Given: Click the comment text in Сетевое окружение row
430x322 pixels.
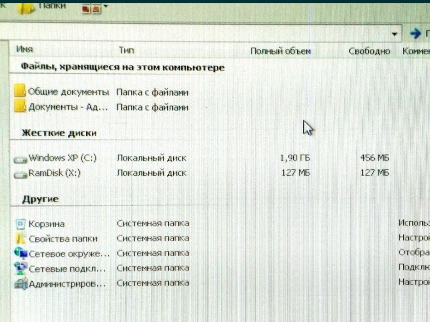Looking at the screenshot, I should coord(414,252).
